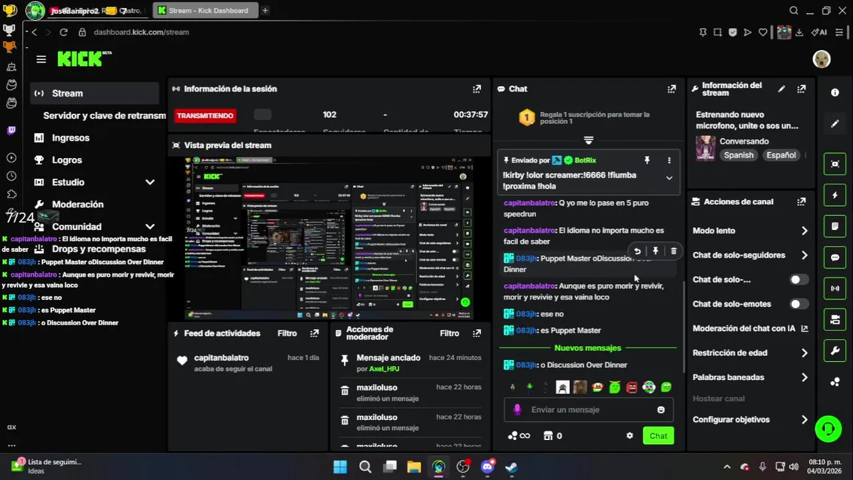The width and height of the screenshot is (853, 480).
Task: Open Steam from the taskbar
Action: pos(511,467)
